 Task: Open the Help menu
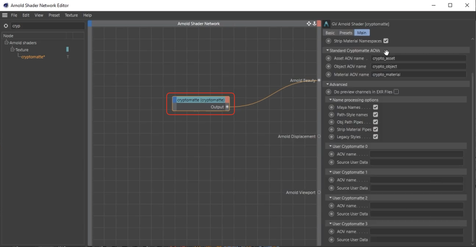(87, 15)
